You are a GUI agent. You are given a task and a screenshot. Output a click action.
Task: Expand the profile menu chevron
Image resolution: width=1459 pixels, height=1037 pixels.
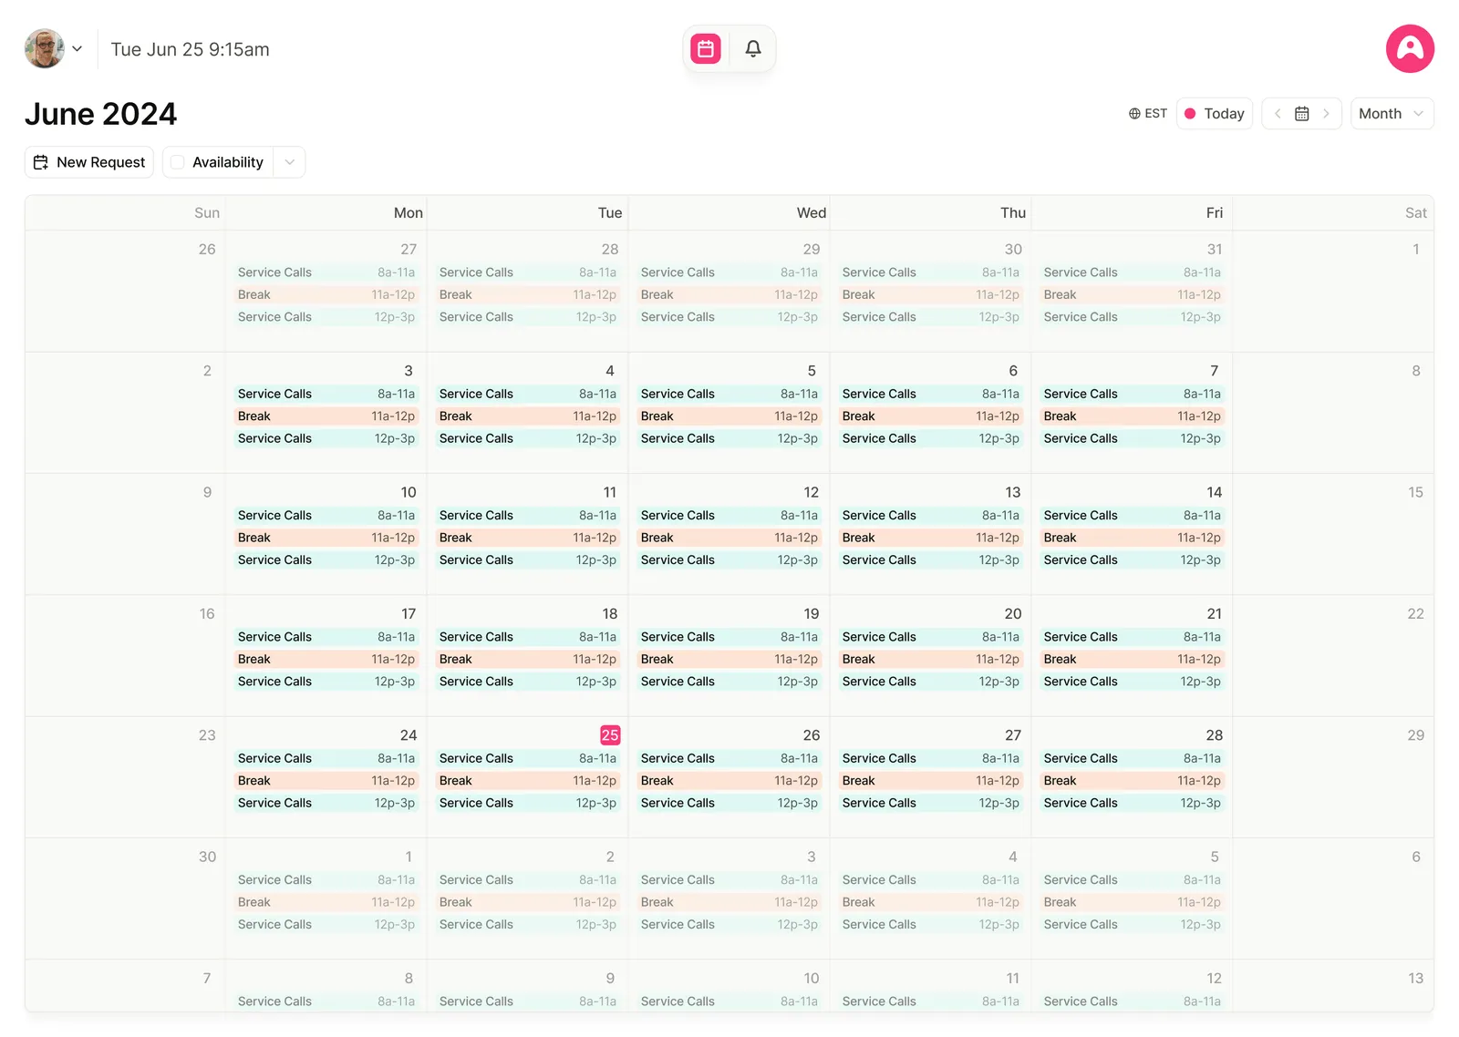pos(78,49)
